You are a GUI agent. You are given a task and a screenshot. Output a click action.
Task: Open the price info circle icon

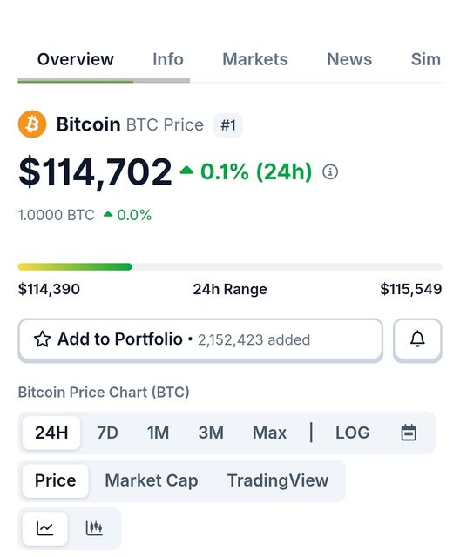click(330, 172)
